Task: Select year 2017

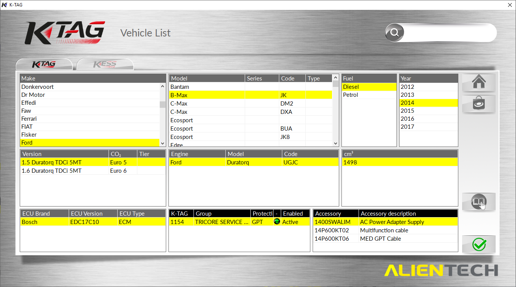Action: tap(429, 126)
